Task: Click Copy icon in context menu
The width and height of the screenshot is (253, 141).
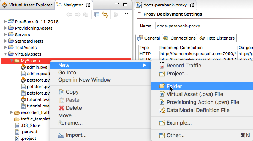Action: (61, 92)
